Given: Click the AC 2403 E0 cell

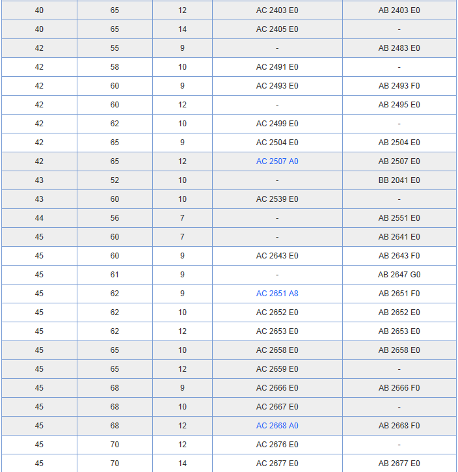Looking at the screenshot, I should [x=277, y=10].
